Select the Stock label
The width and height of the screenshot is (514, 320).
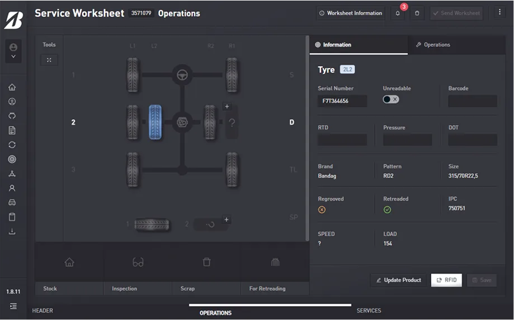pos(50,289)
